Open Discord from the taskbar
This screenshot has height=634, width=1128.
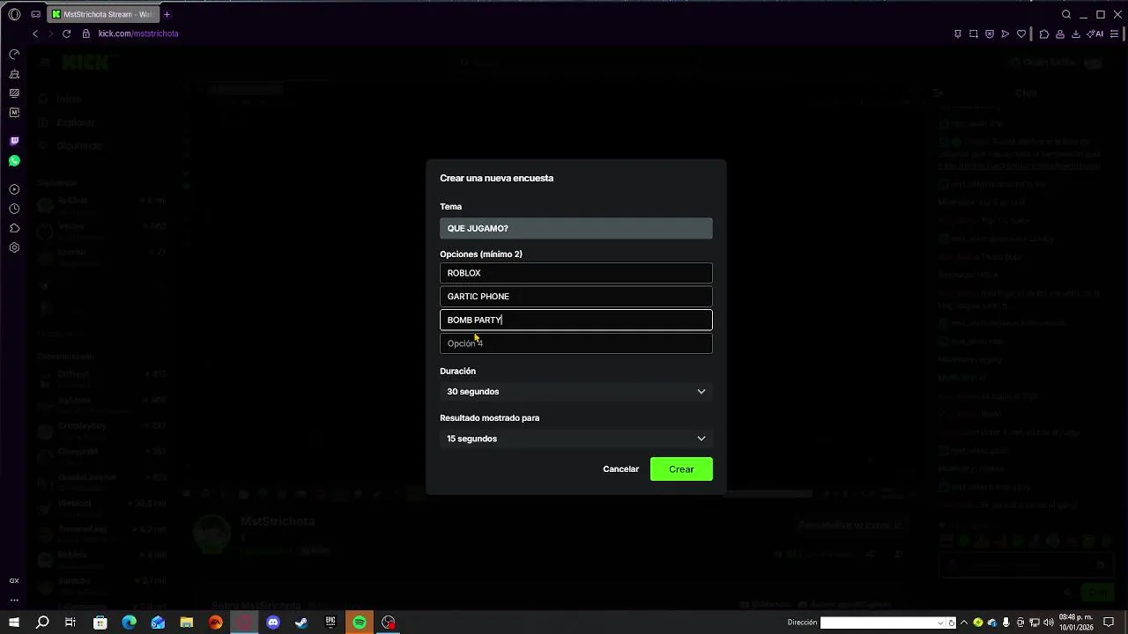(x=273, y=623)
